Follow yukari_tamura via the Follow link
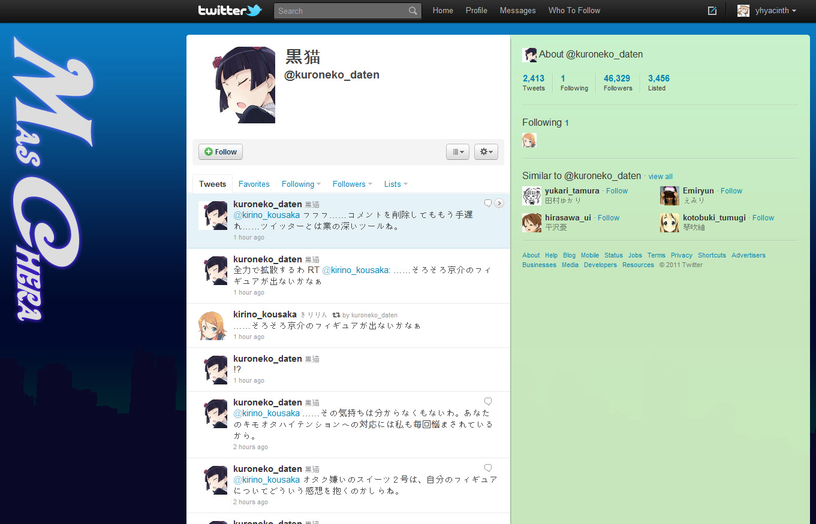 [x=617, y=191]
